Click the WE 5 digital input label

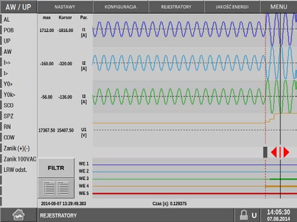83,193
